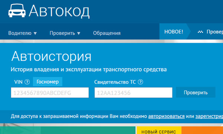Click the 'Свидетельство ТС' label text
The width and height of the screenshot is (223, 134).
pos(115,82)
